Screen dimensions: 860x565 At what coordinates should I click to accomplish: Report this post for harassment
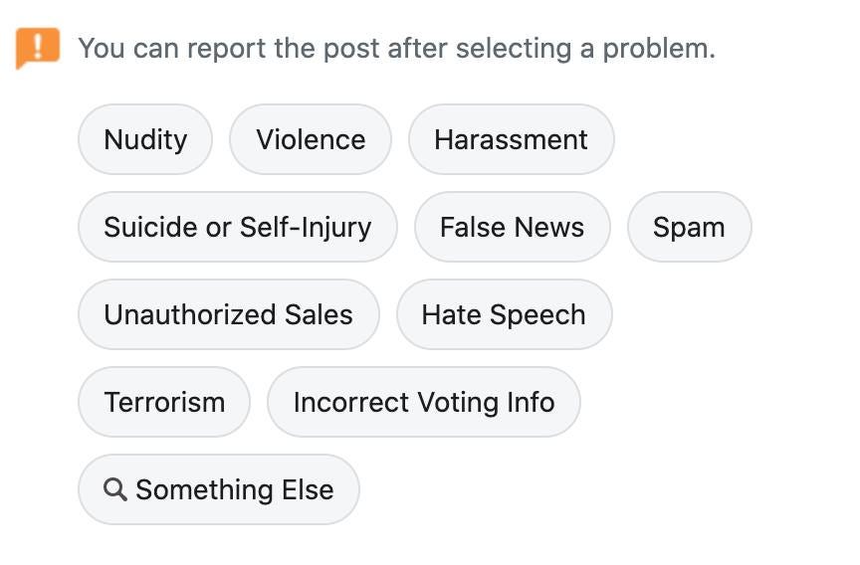tap(512, 139)
